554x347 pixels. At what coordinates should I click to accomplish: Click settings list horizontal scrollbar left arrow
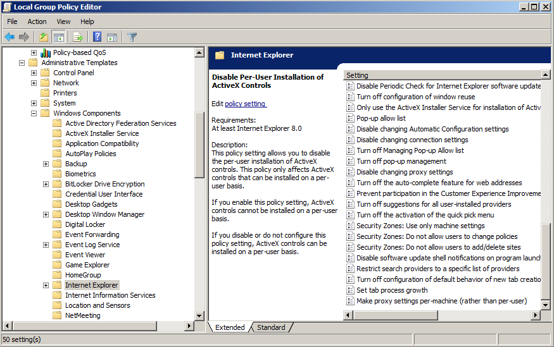point(348,315)
